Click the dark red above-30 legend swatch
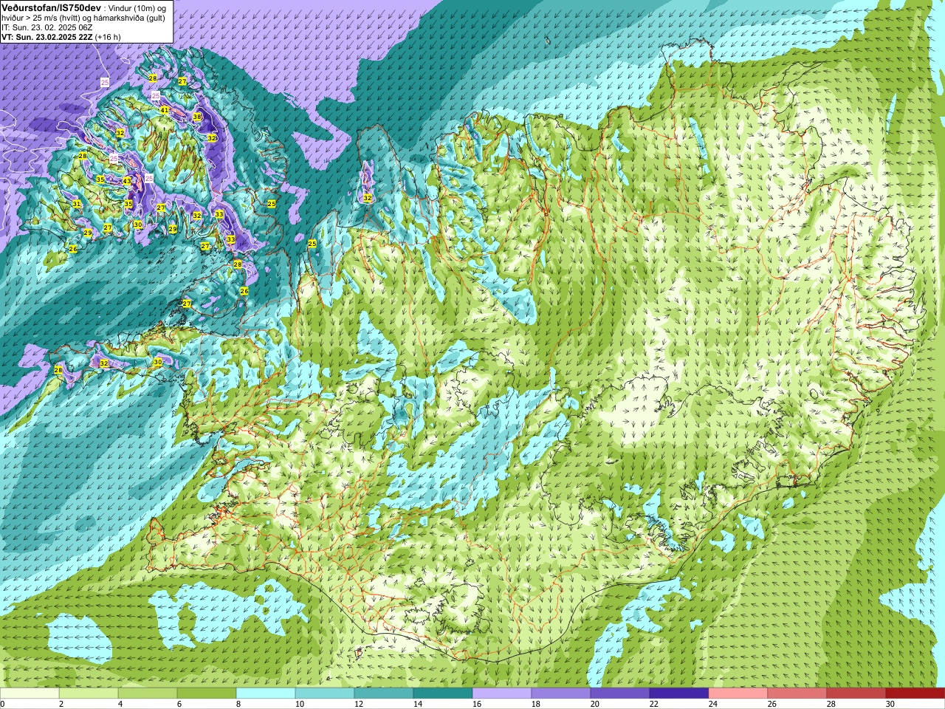This screenshot has width=945, height=709. (915, 693)
